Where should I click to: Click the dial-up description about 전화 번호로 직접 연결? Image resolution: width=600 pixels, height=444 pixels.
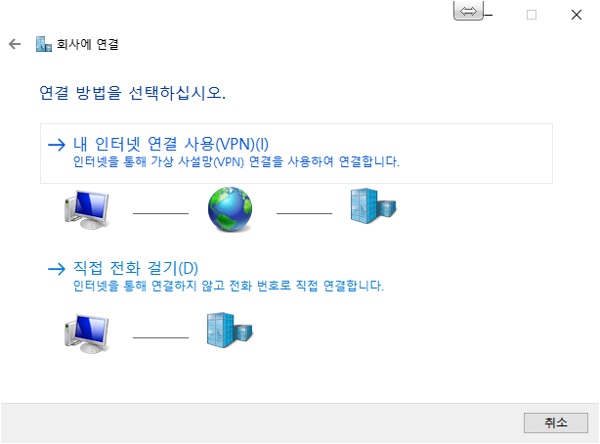pos(228,286)
